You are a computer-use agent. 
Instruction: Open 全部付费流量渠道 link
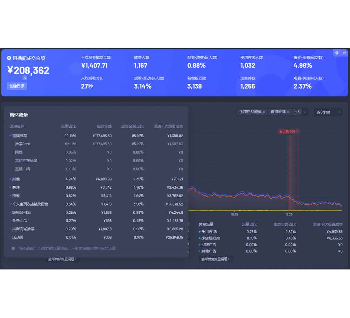click(x=215, y=259)
